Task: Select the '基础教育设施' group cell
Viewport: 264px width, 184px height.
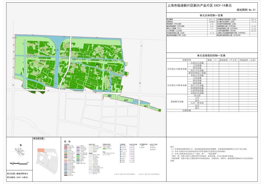Action: (x=177, y=102)
